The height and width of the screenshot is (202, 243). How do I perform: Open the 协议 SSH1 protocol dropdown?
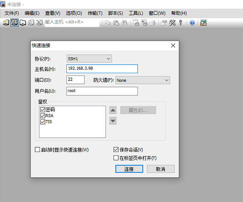(x=89, y=59)
